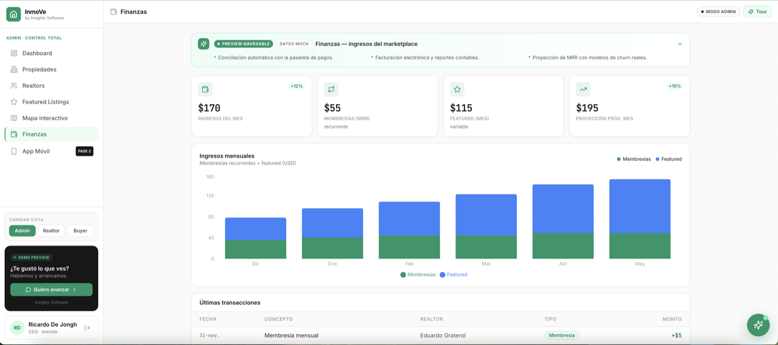Click the logout icon beside Ricardo De Jongh
Image resolution: width=778 pixels, height=345 pixels.
coord(88,328)
